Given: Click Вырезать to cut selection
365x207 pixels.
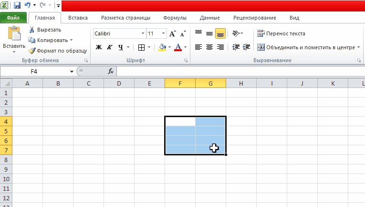Looking at the screenshot, I should [x=45, y=30].
